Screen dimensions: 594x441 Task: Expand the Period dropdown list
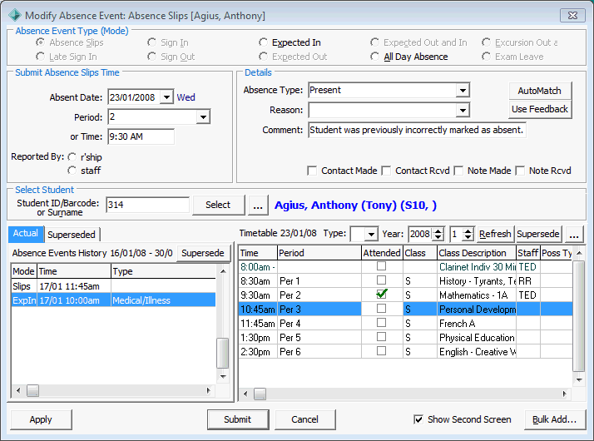[x=203, y=117]
